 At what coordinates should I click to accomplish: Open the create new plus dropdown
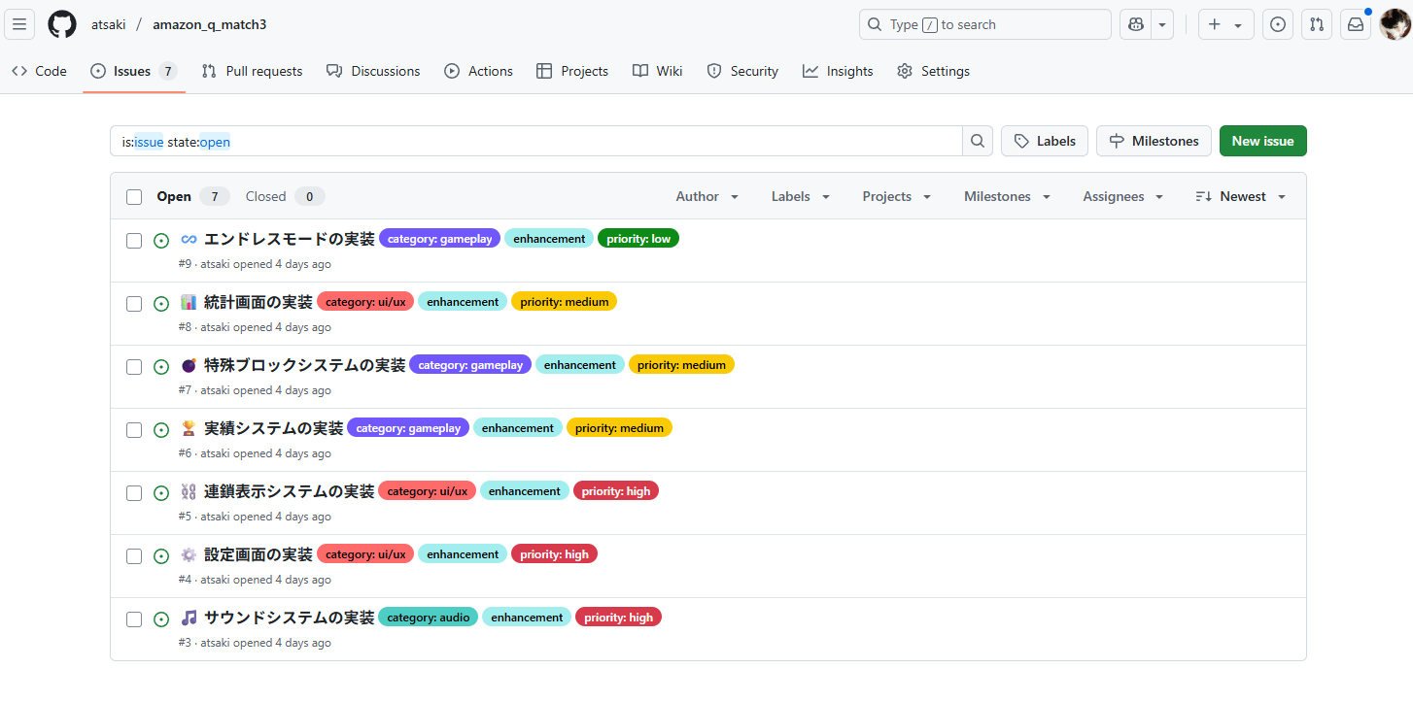click(x=1225, y=24)
